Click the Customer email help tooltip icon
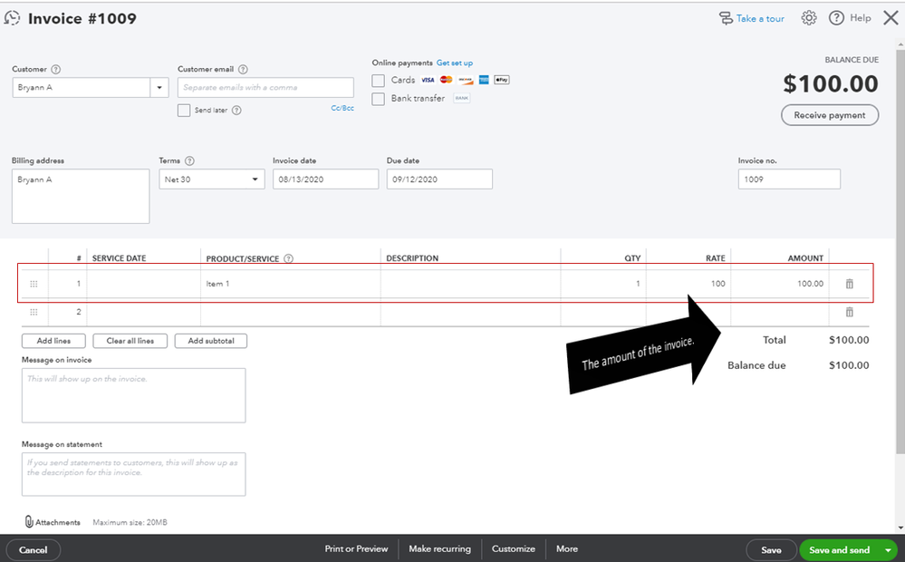The width and height of the screenshot is (905, 562). pos(243,69)
